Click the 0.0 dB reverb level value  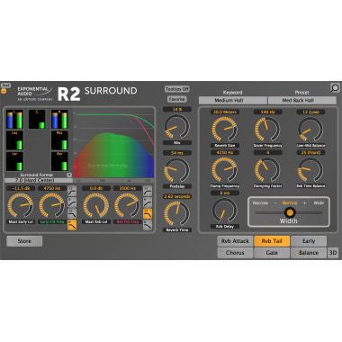pyautogui.click(x=96, y=188)
